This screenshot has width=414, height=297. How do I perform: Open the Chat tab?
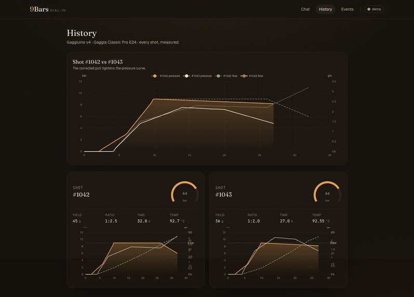coord(305,9)
